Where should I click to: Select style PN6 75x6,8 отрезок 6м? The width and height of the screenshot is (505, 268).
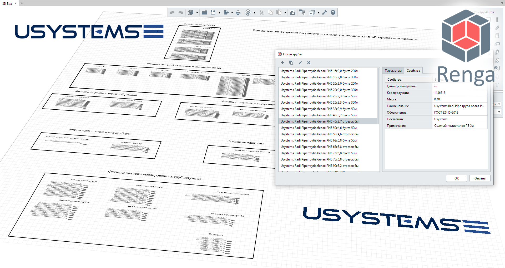point(328,159)
